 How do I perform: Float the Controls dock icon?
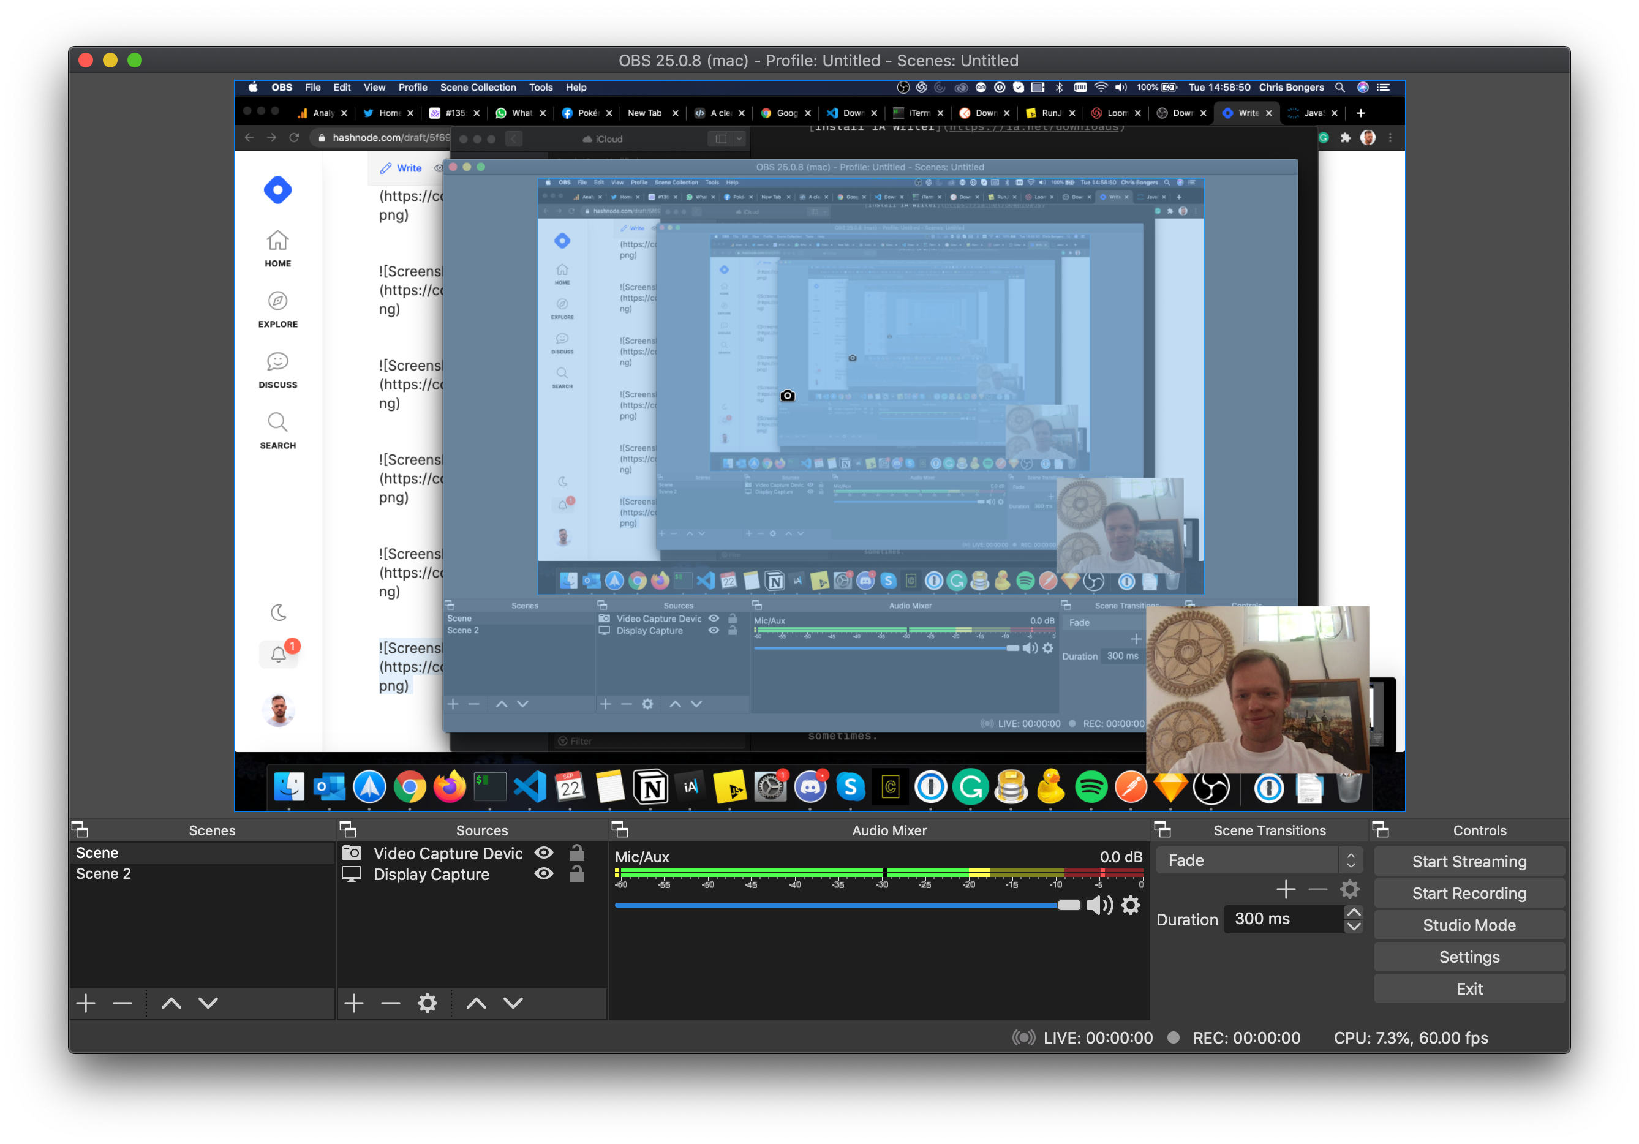pos(1381,829)
